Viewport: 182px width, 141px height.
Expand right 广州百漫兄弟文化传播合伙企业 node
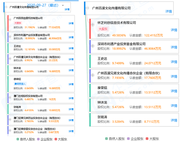pos(93,75)
